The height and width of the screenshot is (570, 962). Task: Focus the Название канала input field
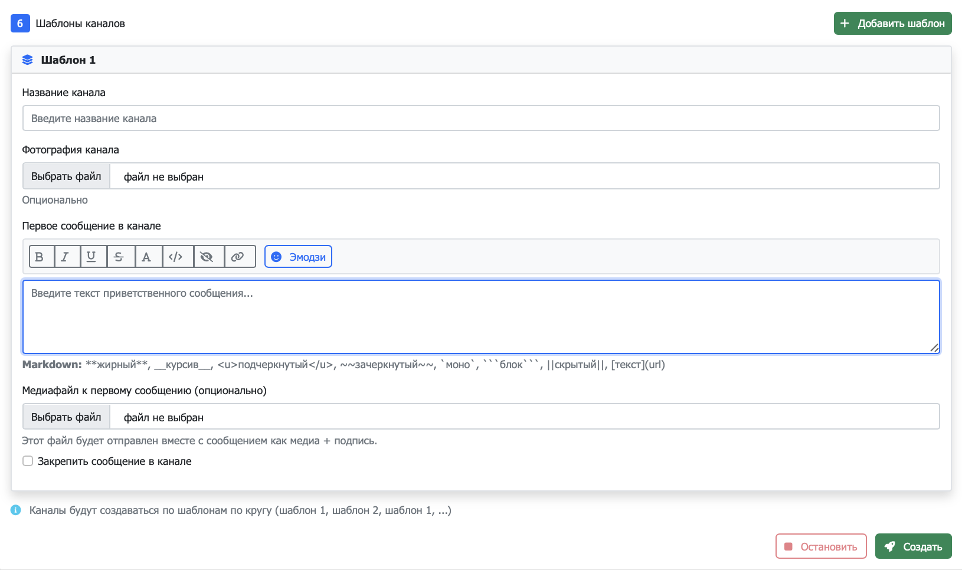point(480,119)
